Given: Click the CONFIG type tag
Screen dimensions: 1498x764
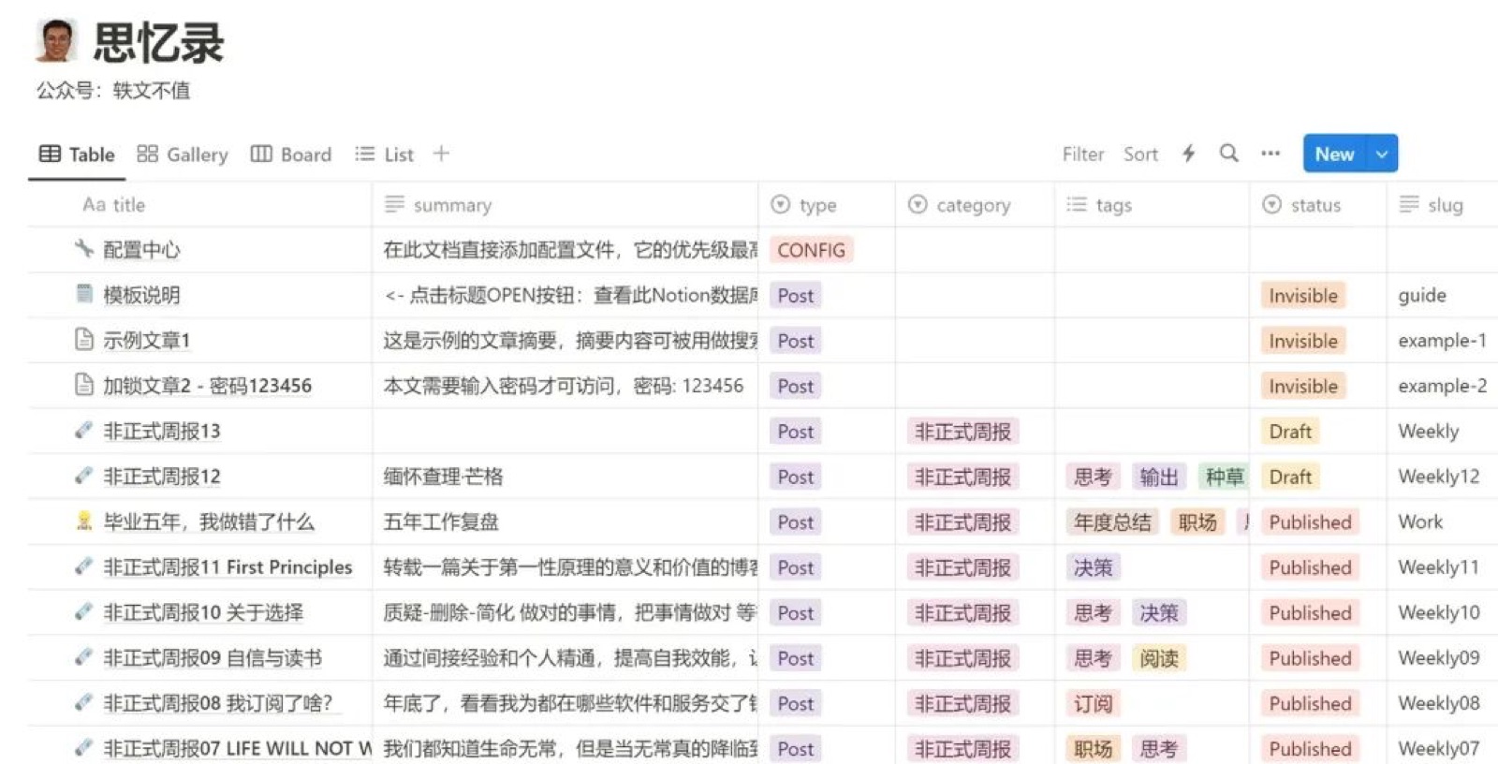Looking at the screenshot, I should coord(811,250).
